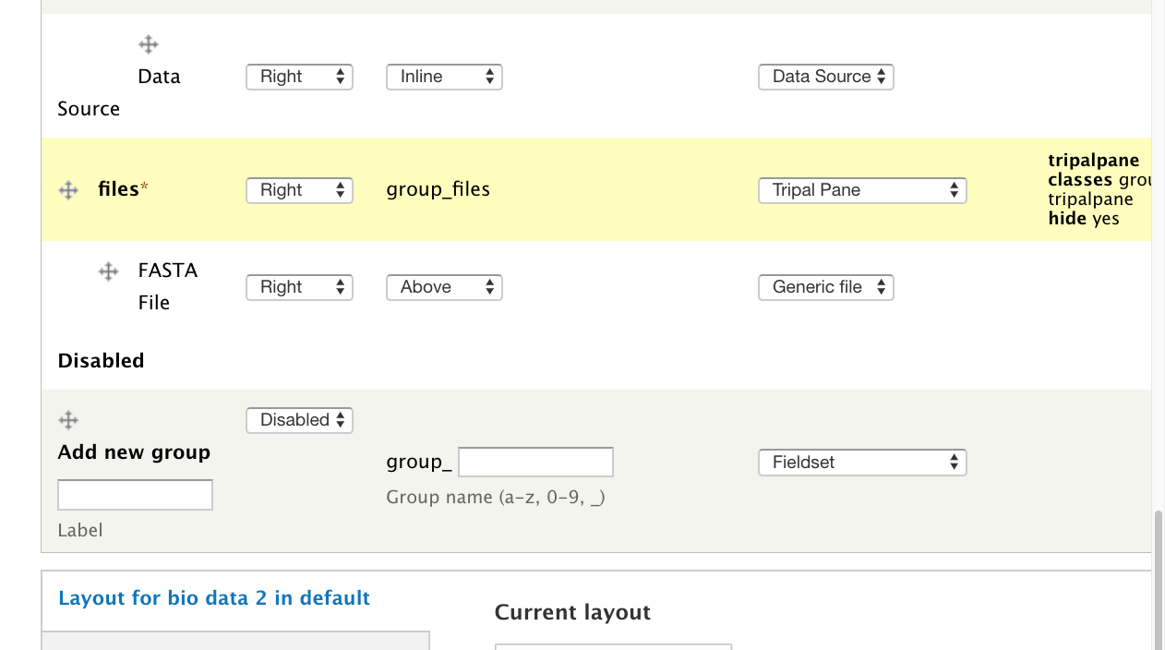The image size is (1165, 650).
Task: Change the files group region from Right
Action: tap(299, 190)
